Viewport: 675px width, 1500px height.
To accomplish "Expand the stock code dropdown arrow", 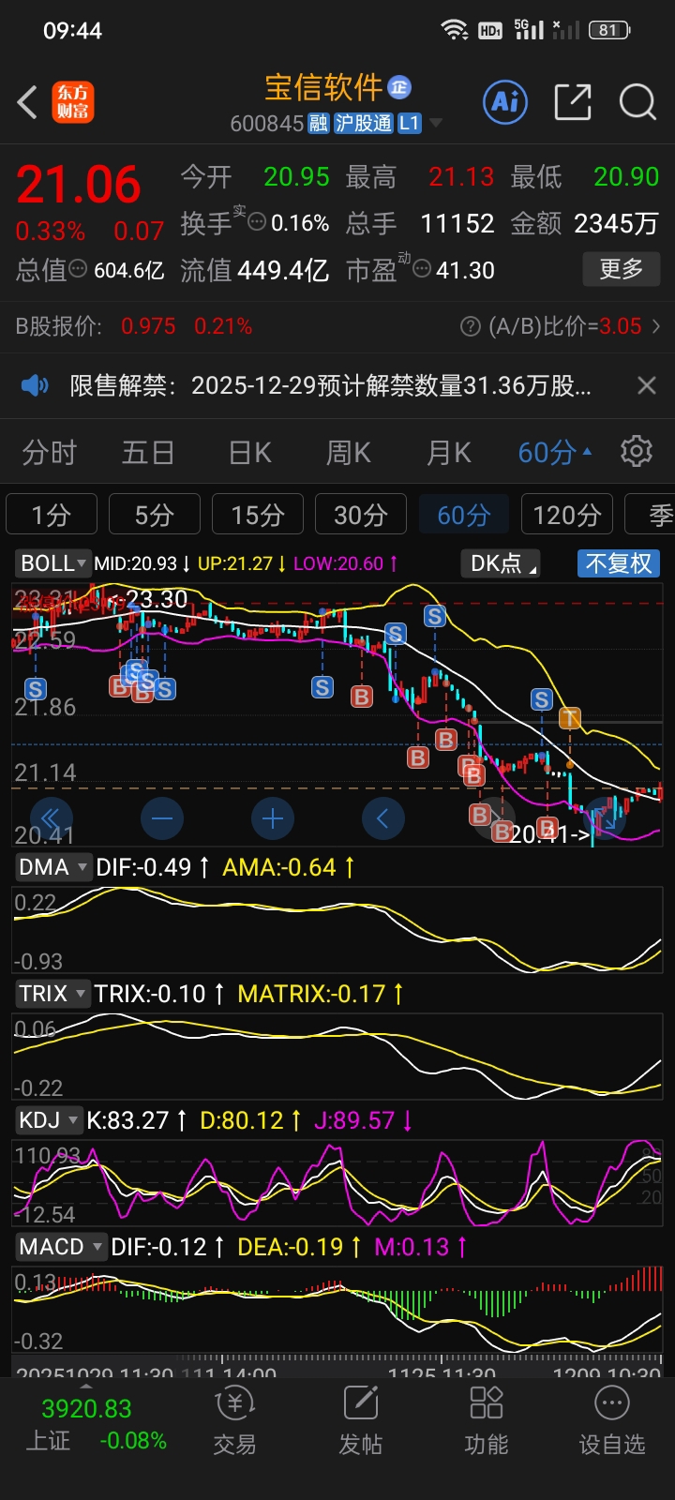I will point(436,124).
